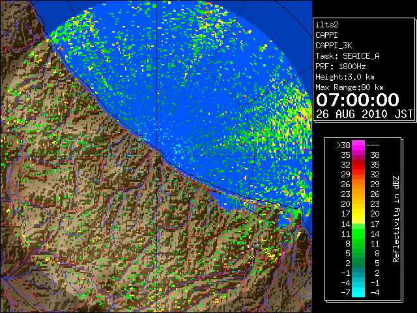Click the right-column '-4' legend value

[x=375, y=292]
